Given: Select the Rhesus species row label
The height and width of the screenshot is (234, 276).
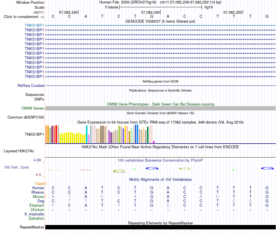Looking at the screenshot, I should [x=38, y=192].
